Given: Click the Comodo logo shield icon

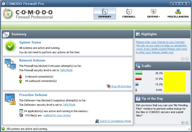Looking at the screenshot, I should pyautogui.click(x=8, y=14).
